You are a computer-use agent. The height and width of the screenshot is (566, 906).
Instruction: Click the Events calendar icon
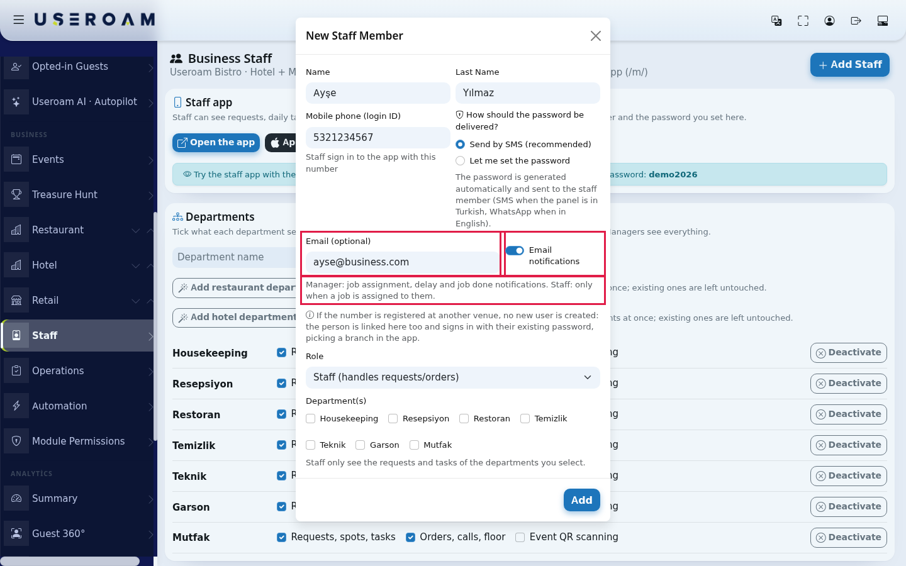click(16, 159)
